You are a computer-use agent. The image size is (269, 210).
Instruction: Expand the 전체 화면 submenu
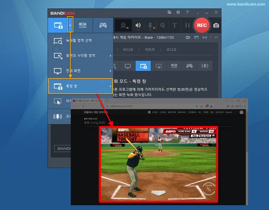click(x=80, y=71)
